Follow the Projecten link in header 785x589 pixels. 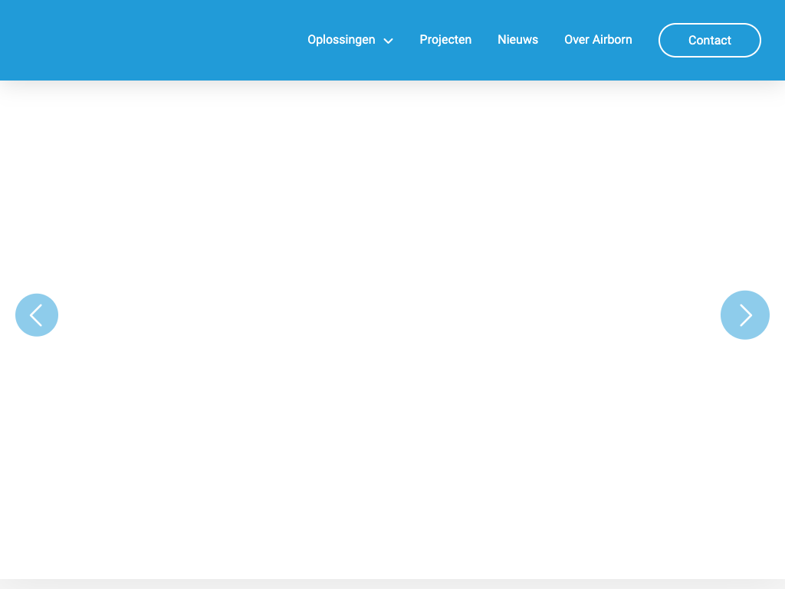click(445, 40)
